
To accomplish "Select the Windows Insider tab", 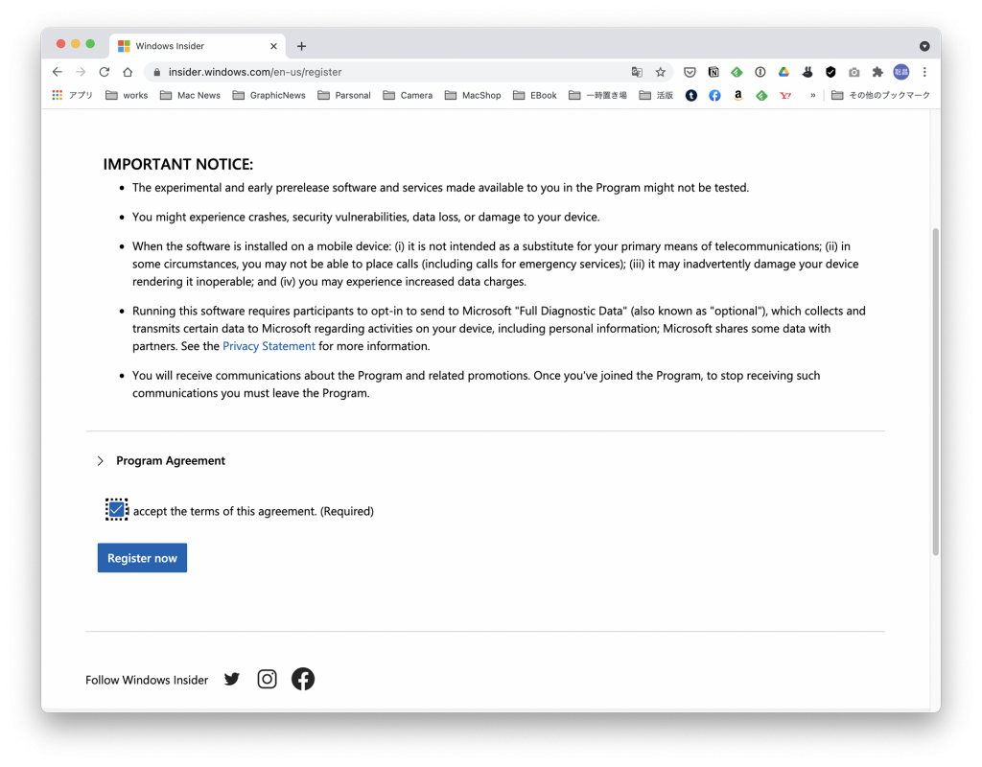I will click(x=198, y=46).
